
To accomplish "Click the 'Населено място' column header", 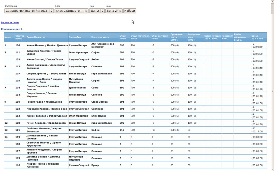I will [100, 37].
